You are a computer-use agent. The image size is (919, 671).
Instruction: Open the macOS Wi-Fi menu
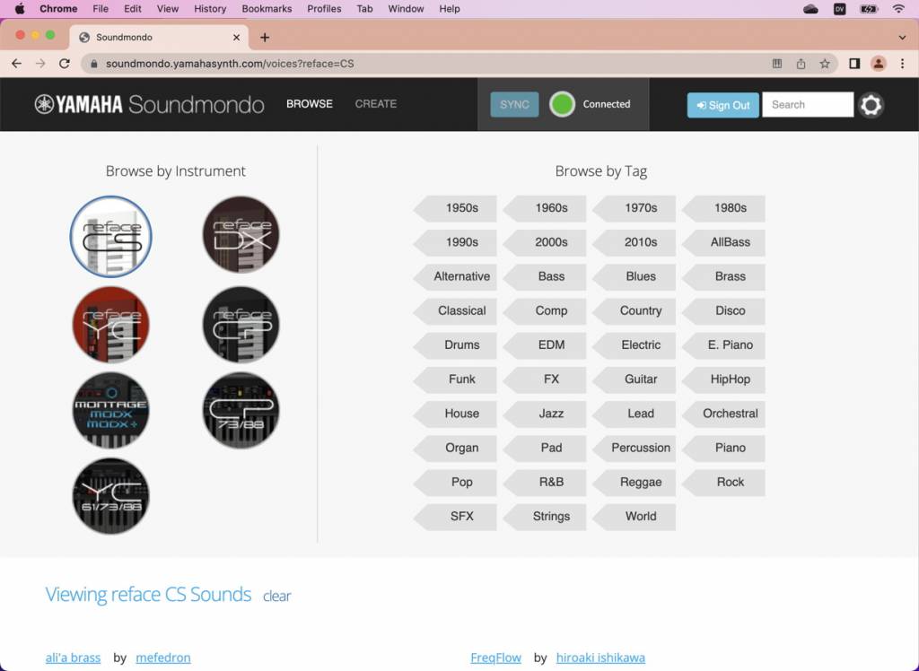pos(899,8)
